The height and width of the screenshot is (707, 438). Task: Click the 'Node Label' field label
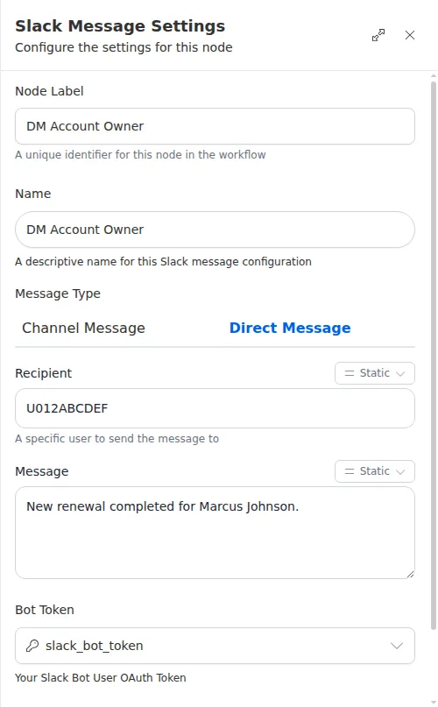[x=49, y=91]
